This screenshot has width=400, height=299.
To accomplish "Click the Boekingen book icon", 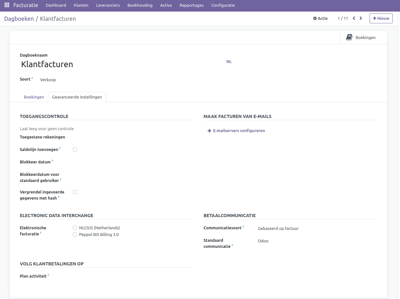I will point(349,37).
